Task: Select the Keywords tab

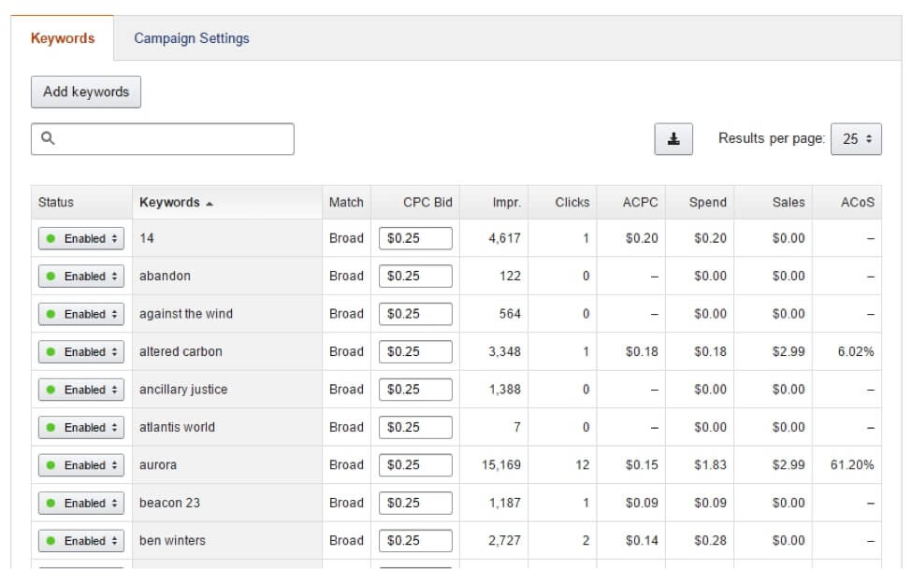Action: click(x=63, y=38)
